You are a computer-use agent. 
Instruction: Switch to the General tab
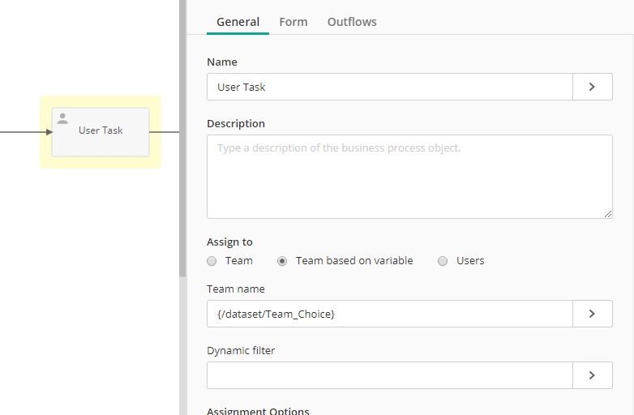pyautogui.click(x=238, y=22)
